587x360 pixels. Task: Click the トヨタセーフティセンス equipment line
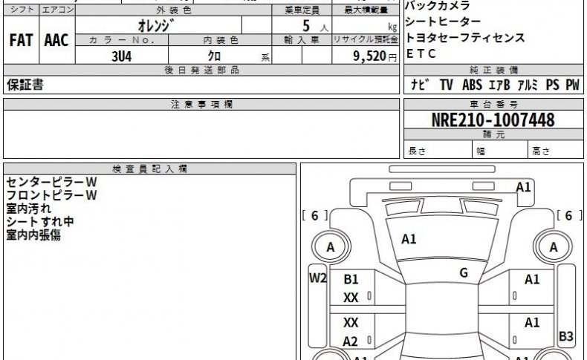tap(465, 38)
